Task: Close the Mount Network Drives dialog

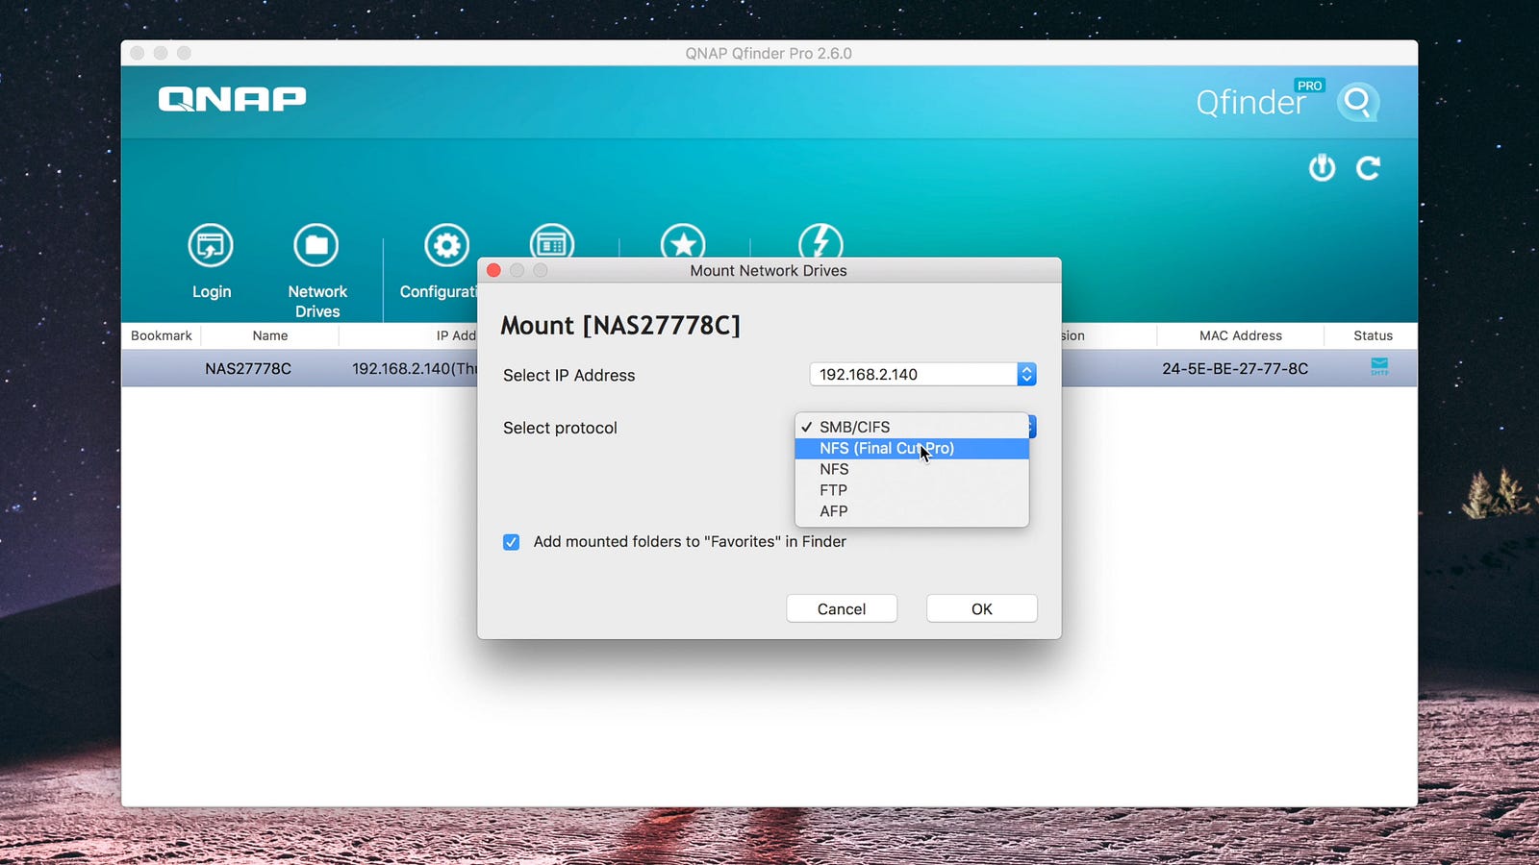Action: coord(493,270)
